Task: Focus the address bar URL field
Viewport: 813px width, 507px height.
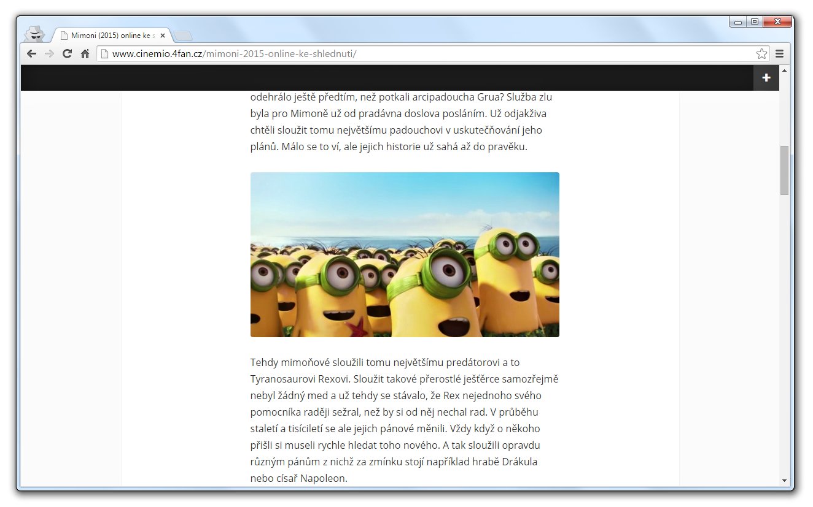Action: tap(433, 54)
